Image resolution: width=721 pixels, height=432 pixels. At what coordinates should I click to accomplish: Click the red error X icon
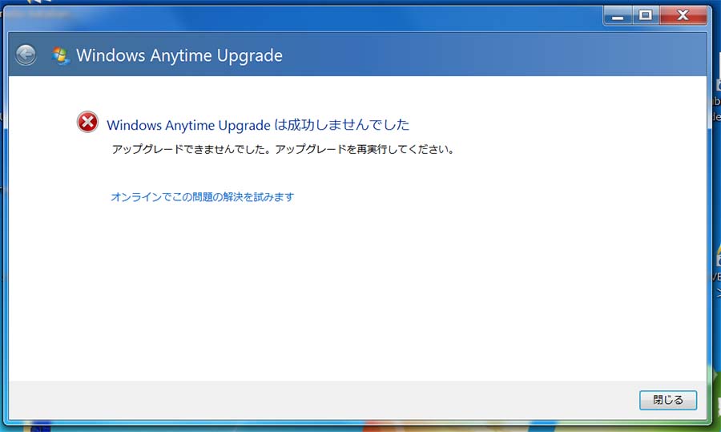point(87,123)
